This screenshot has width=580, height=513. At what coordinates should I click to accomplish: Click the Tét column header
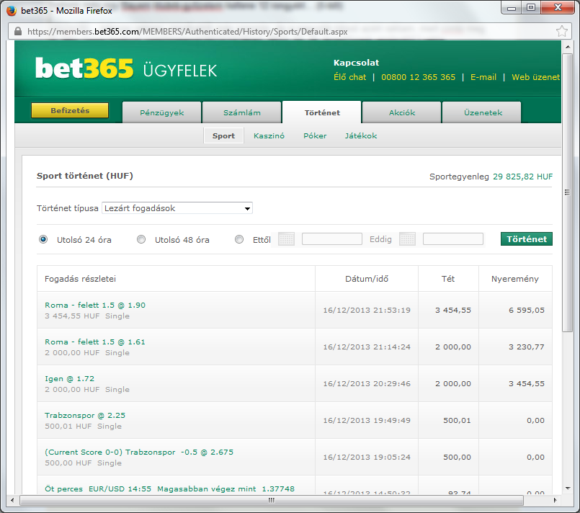tap(447, 279)
